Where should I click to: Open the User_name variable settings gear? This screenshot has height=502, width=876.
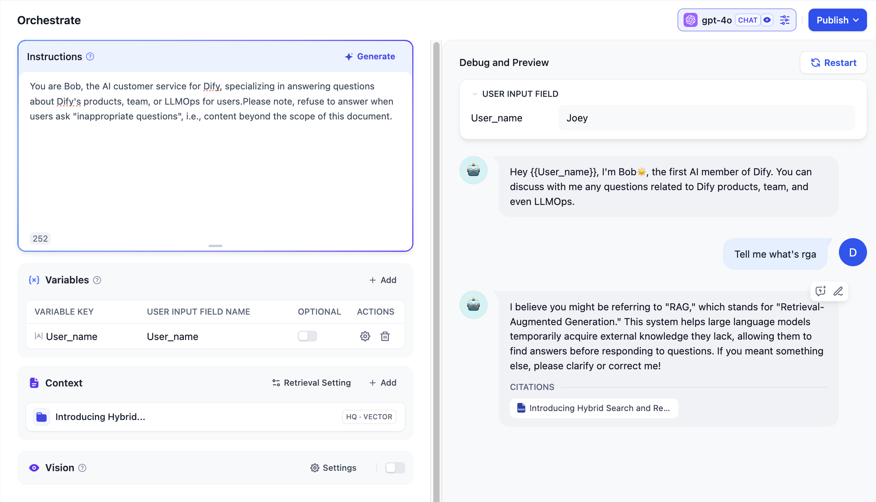(x=365, y=336)
